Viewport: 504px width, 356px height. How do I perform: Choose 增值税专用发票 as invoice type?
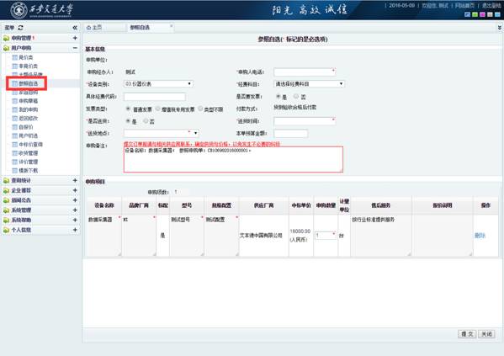tap(158, 109)
